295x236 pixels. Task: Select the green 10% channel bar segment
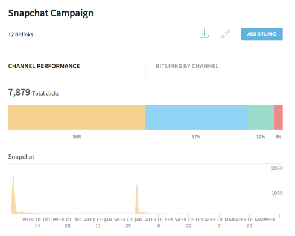tap(261, 117)
